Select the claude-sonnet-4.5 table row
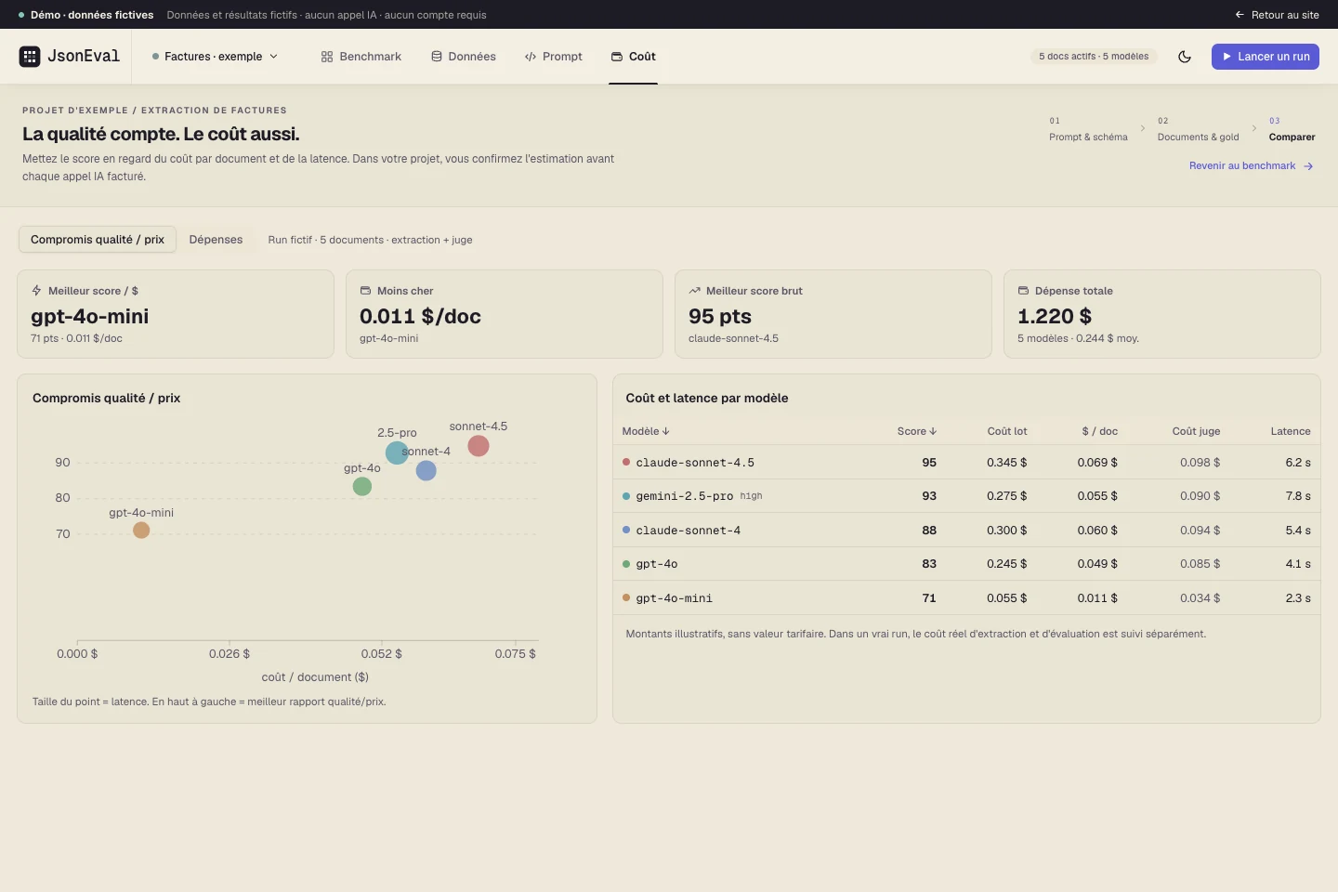This screenshot has height=892, width=1338. (x=966, y=463)
